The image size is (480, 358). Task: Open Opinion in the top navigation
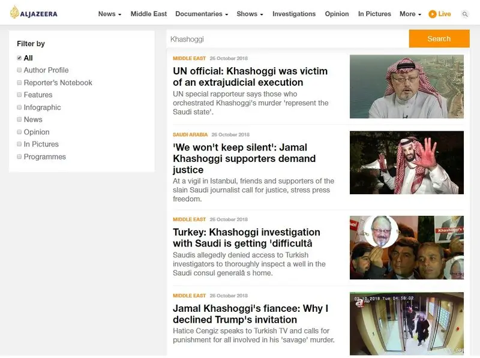(x=337, y=14)
